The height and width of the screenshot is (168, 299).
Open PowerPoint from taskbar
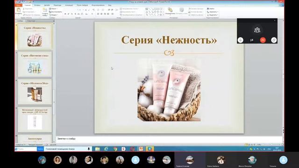click(141, 149)
